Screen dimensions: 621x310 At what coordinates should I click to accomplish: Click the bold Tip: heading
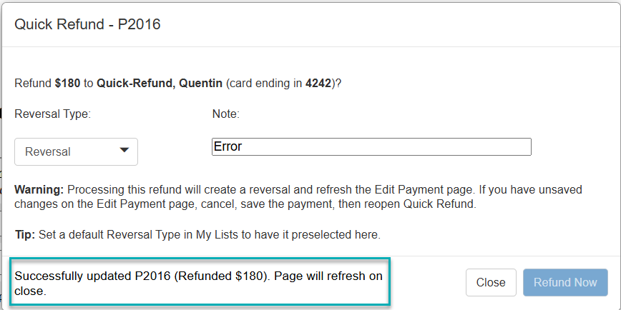(26, 234)
